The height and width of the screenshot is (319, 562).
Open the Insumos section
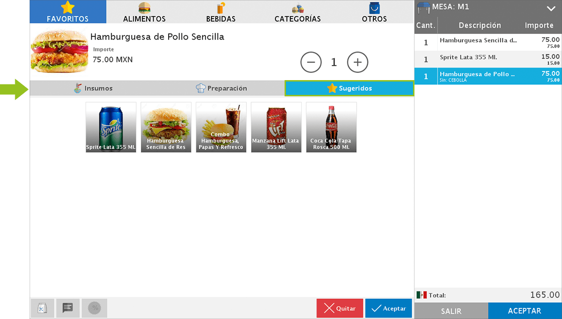[94, 88]
